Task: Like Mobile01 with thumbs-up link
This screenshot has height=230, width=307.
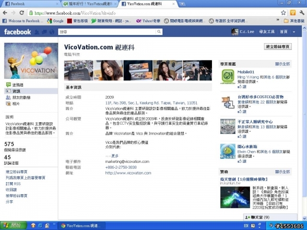Action: [242, 87]
